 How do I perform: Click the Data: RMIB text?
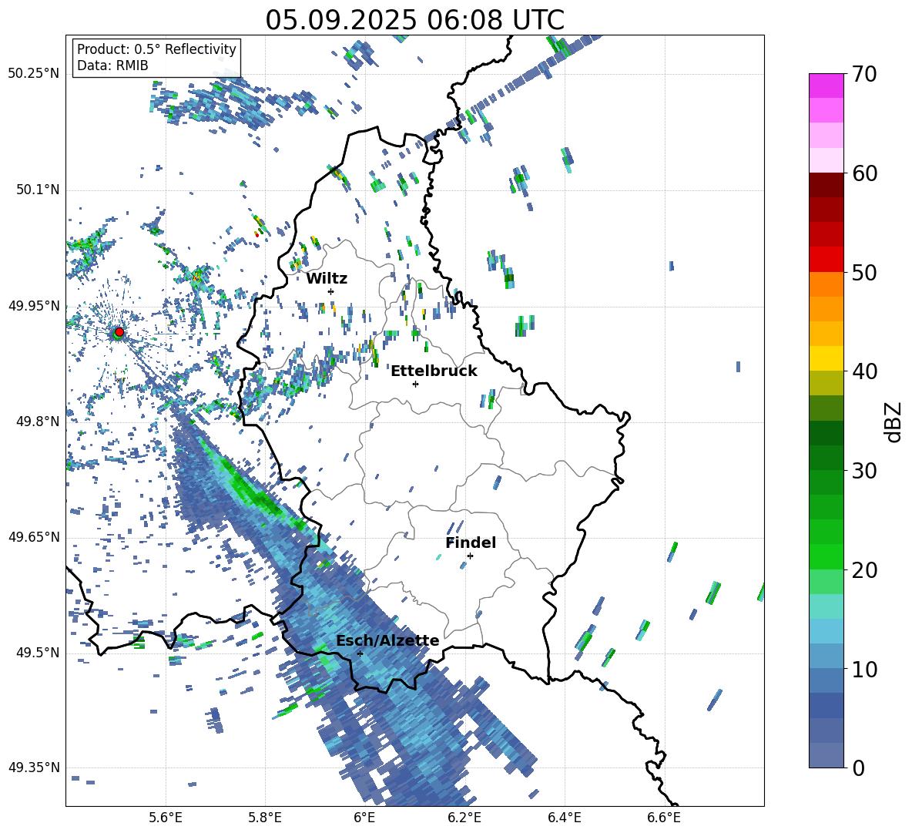tap(112, 65)
